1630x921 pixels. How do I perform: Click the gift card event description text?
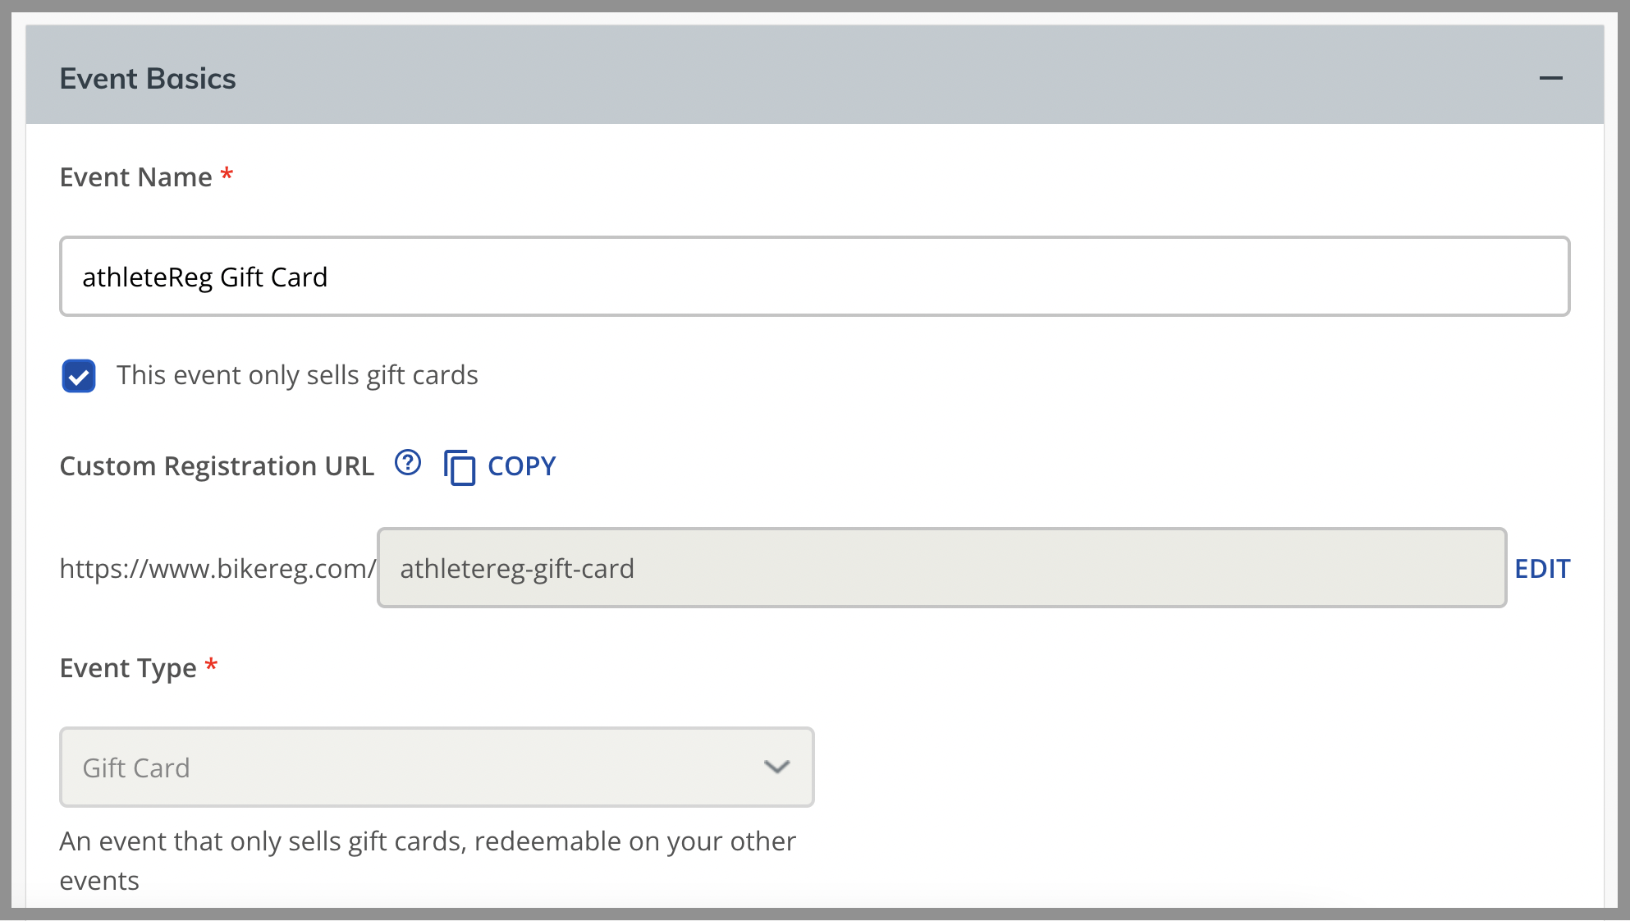click(428, 860)
